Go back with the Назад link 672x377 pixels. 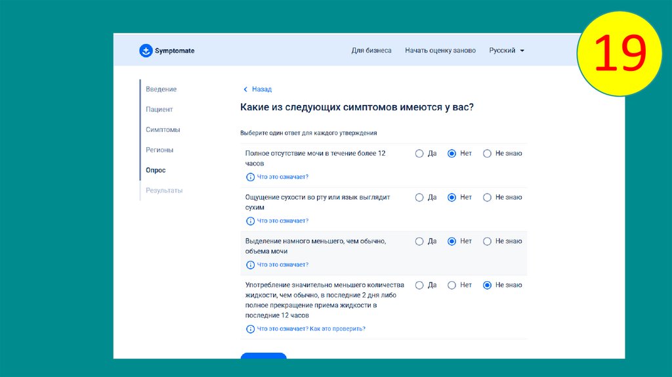(x=262, y=89)
